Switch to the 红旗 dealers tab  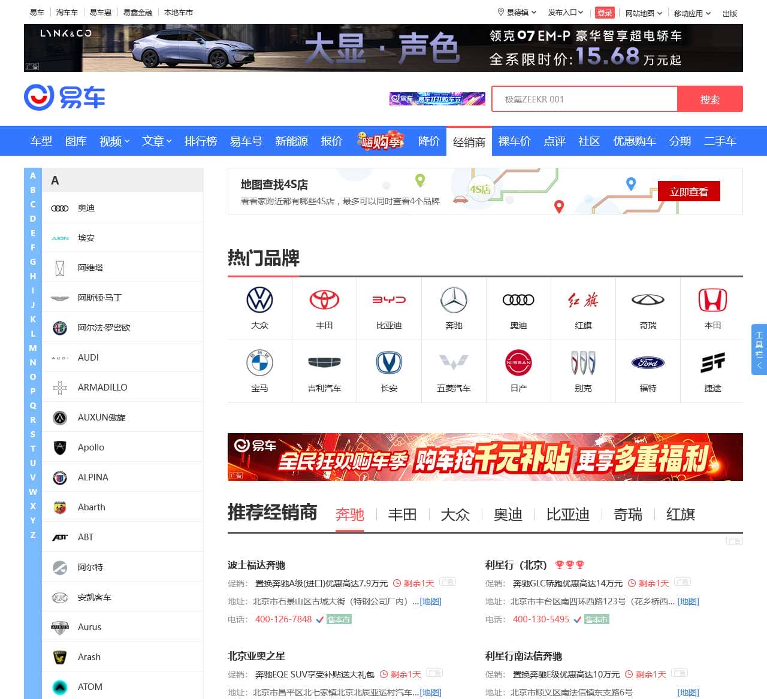(x=681, y=515)
